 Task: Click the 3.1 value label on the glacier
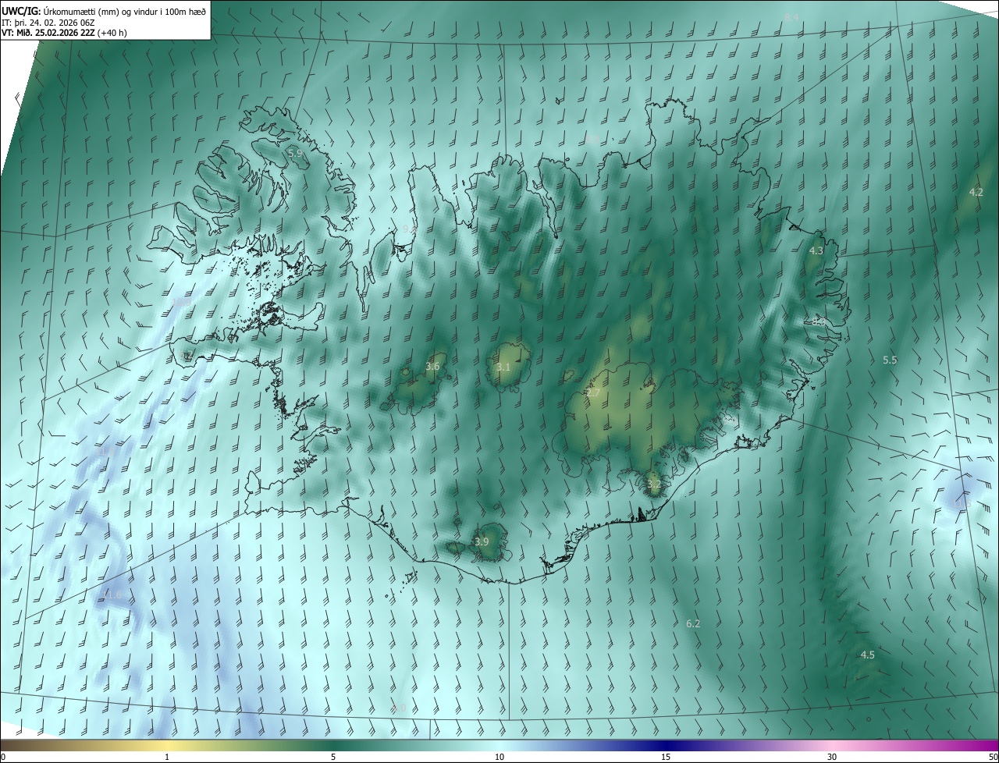[503, 367]
